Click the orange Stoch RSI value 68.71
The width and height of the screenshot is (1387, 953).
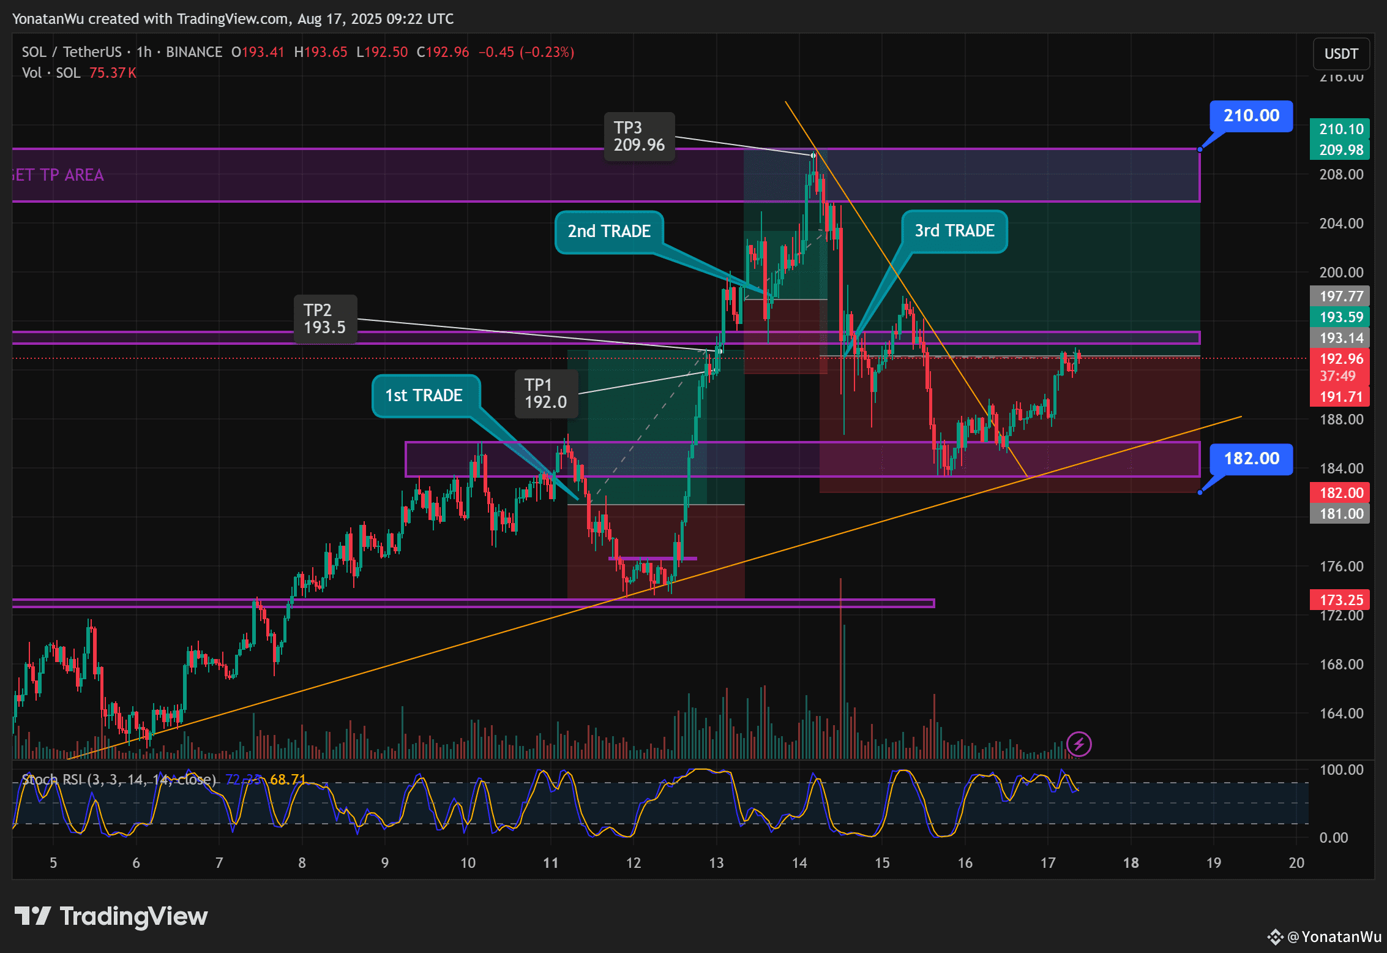(288, 779)
